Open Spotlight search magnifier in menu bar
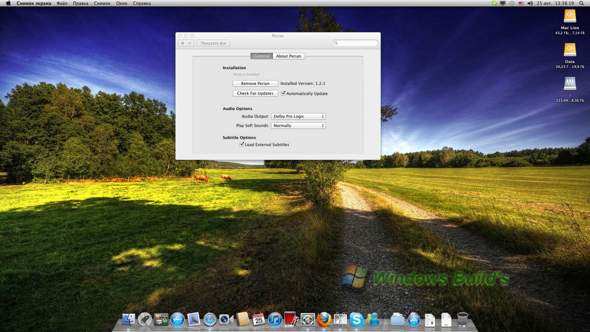 tap(582, 3)
